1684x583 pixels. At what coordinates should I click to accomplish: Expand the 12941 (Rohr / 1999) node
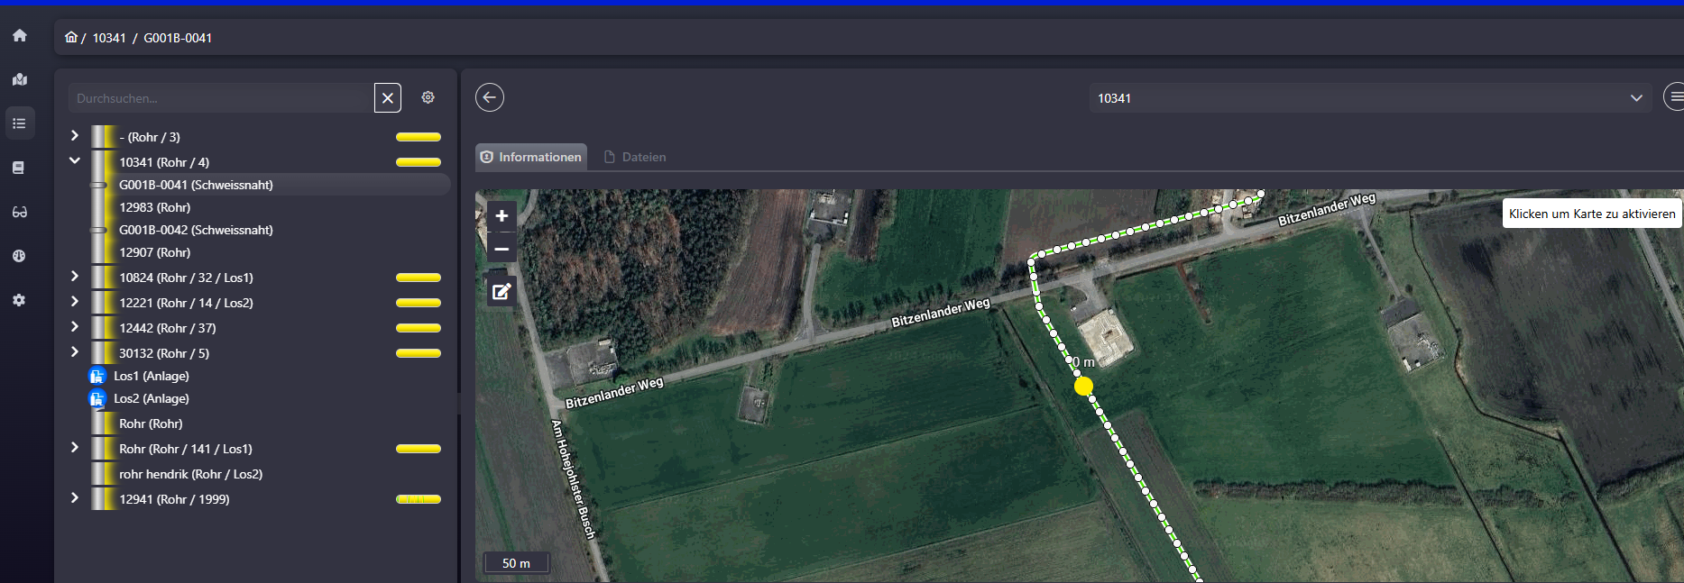coord(75,498)
